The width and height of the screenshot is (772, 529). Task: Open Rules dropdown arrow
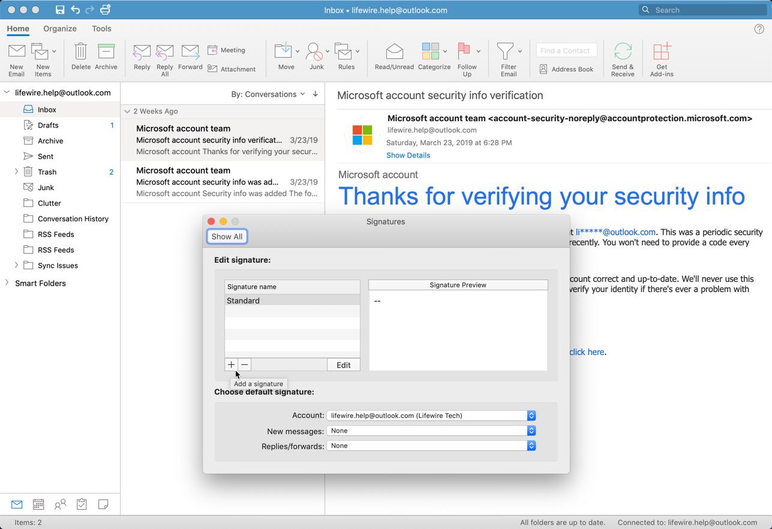[x=358, y=52]
